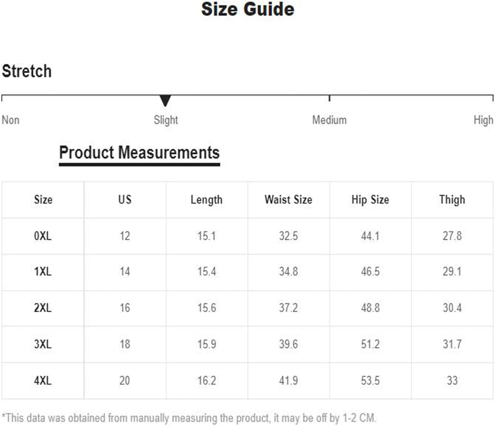
Task: Click the 3XL waist value 39.6
Action: 288,344
